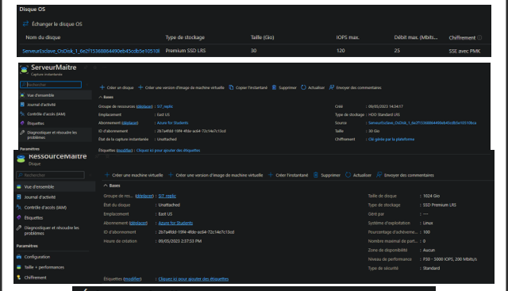Screen dimensions: 508x291
Task: Click the search field in the ServeurMaitre panel
Action: pyautogui.click(x=51, y=85)
